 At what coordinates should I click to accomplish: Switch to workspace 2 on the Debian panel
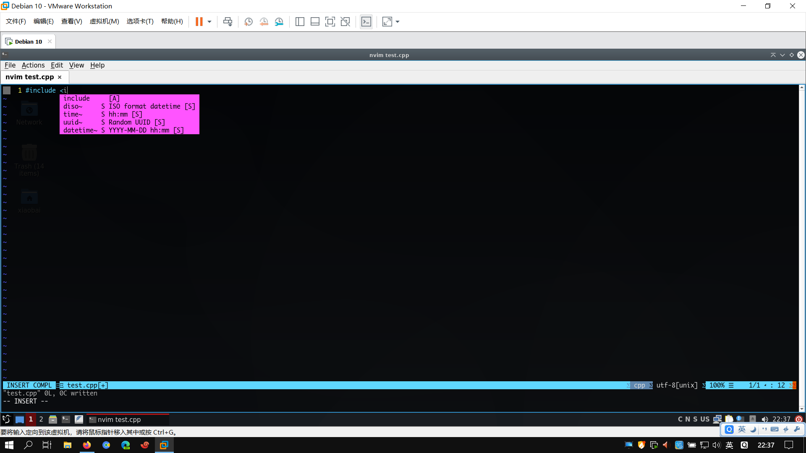point(41,419)
